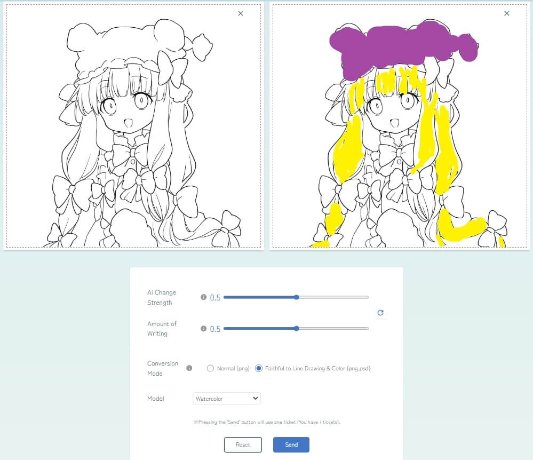This screenshot has height=460, width=533.
Task: Click the Conversion Mode info icon
Action: coord(189,368)
